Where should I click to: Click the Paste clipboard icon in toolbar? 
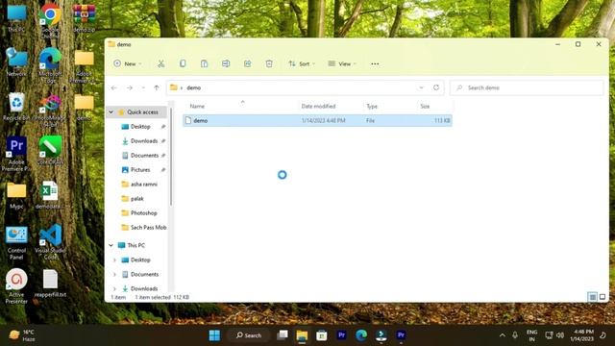coord(204,63)
